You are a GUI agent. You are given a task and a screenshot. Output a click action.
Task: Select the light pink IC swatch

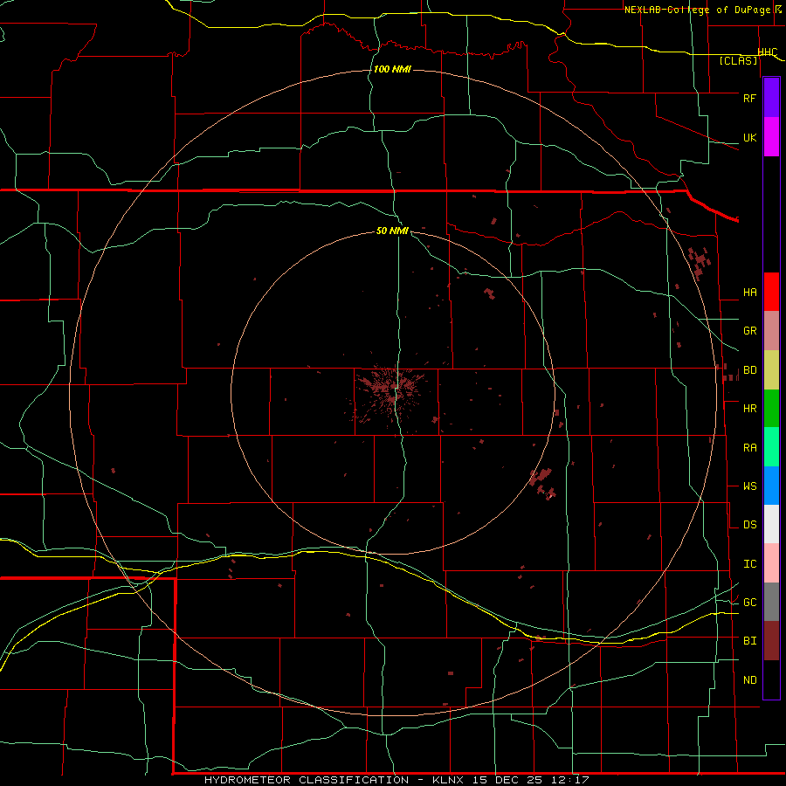[771, 563]
